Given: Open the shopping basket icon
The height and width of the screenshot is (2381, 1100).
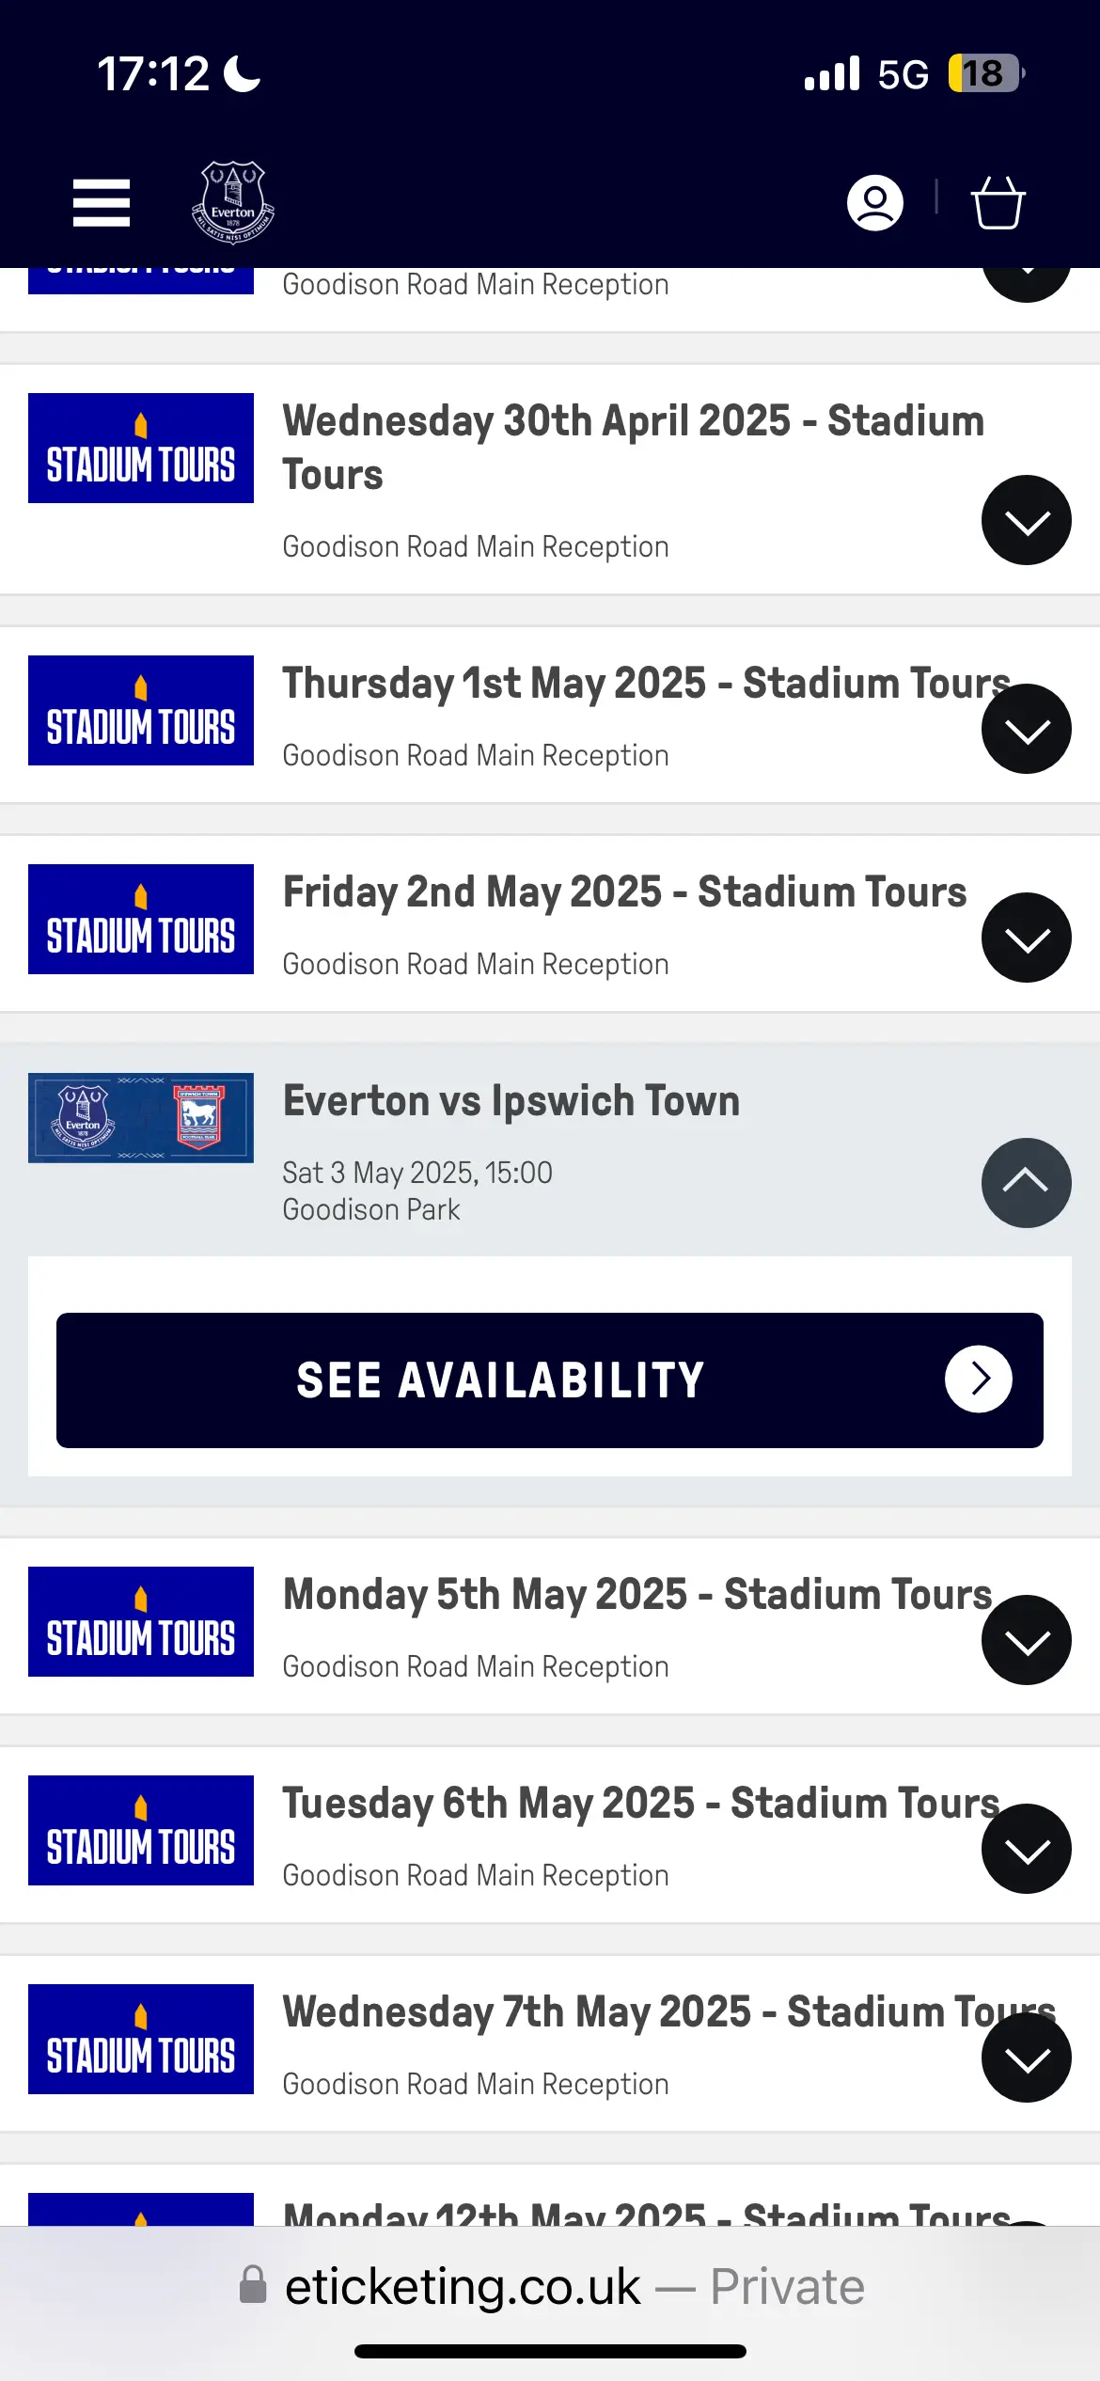Looking at the screenshot, I should tap(997, 202).
